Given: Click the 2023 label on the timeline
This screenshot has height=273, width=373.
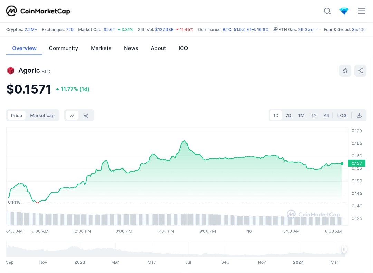Looking at the screenshot, I should point(80,262).
